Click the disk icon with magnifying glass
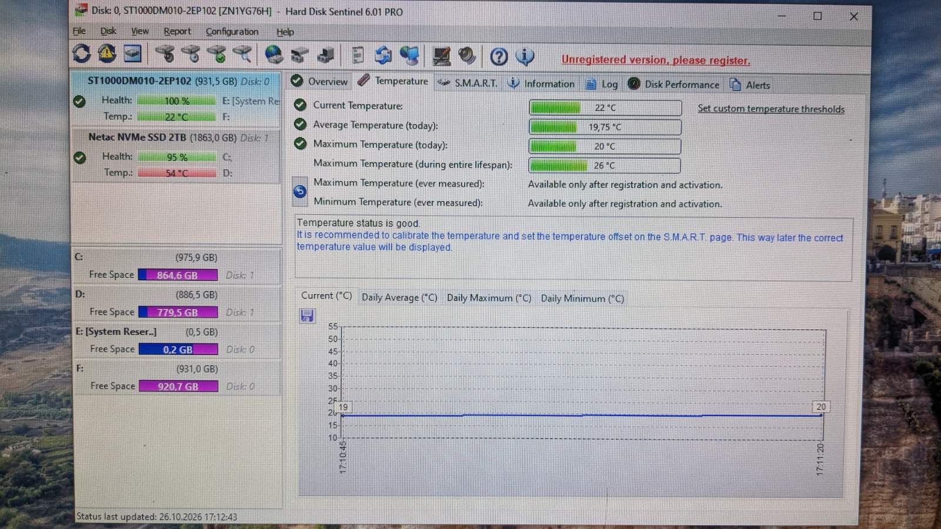Image resolution: width=941 pixels, height=529 pixels. tap(242, 55)
